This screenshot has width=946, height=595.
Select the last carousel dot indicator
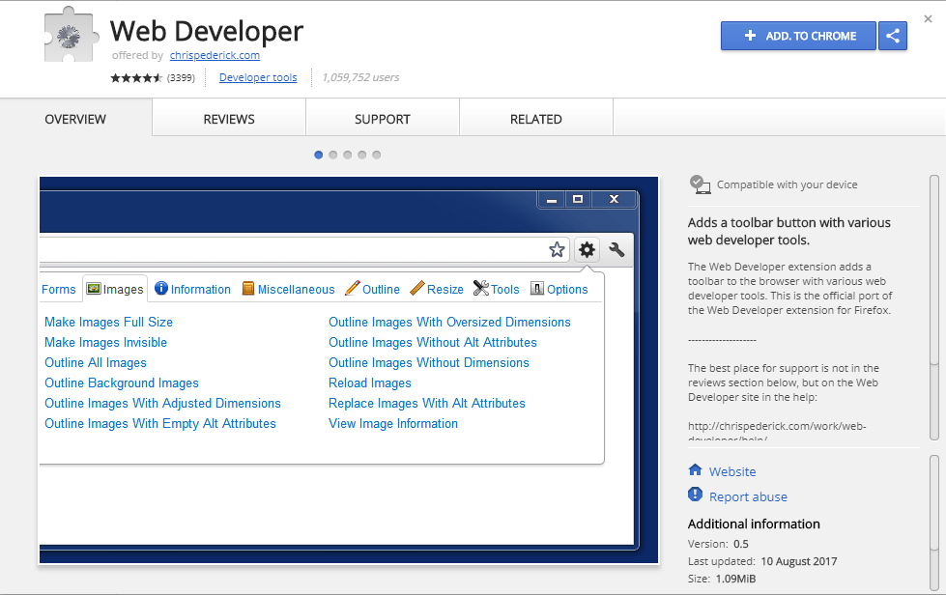click(377, 155)
